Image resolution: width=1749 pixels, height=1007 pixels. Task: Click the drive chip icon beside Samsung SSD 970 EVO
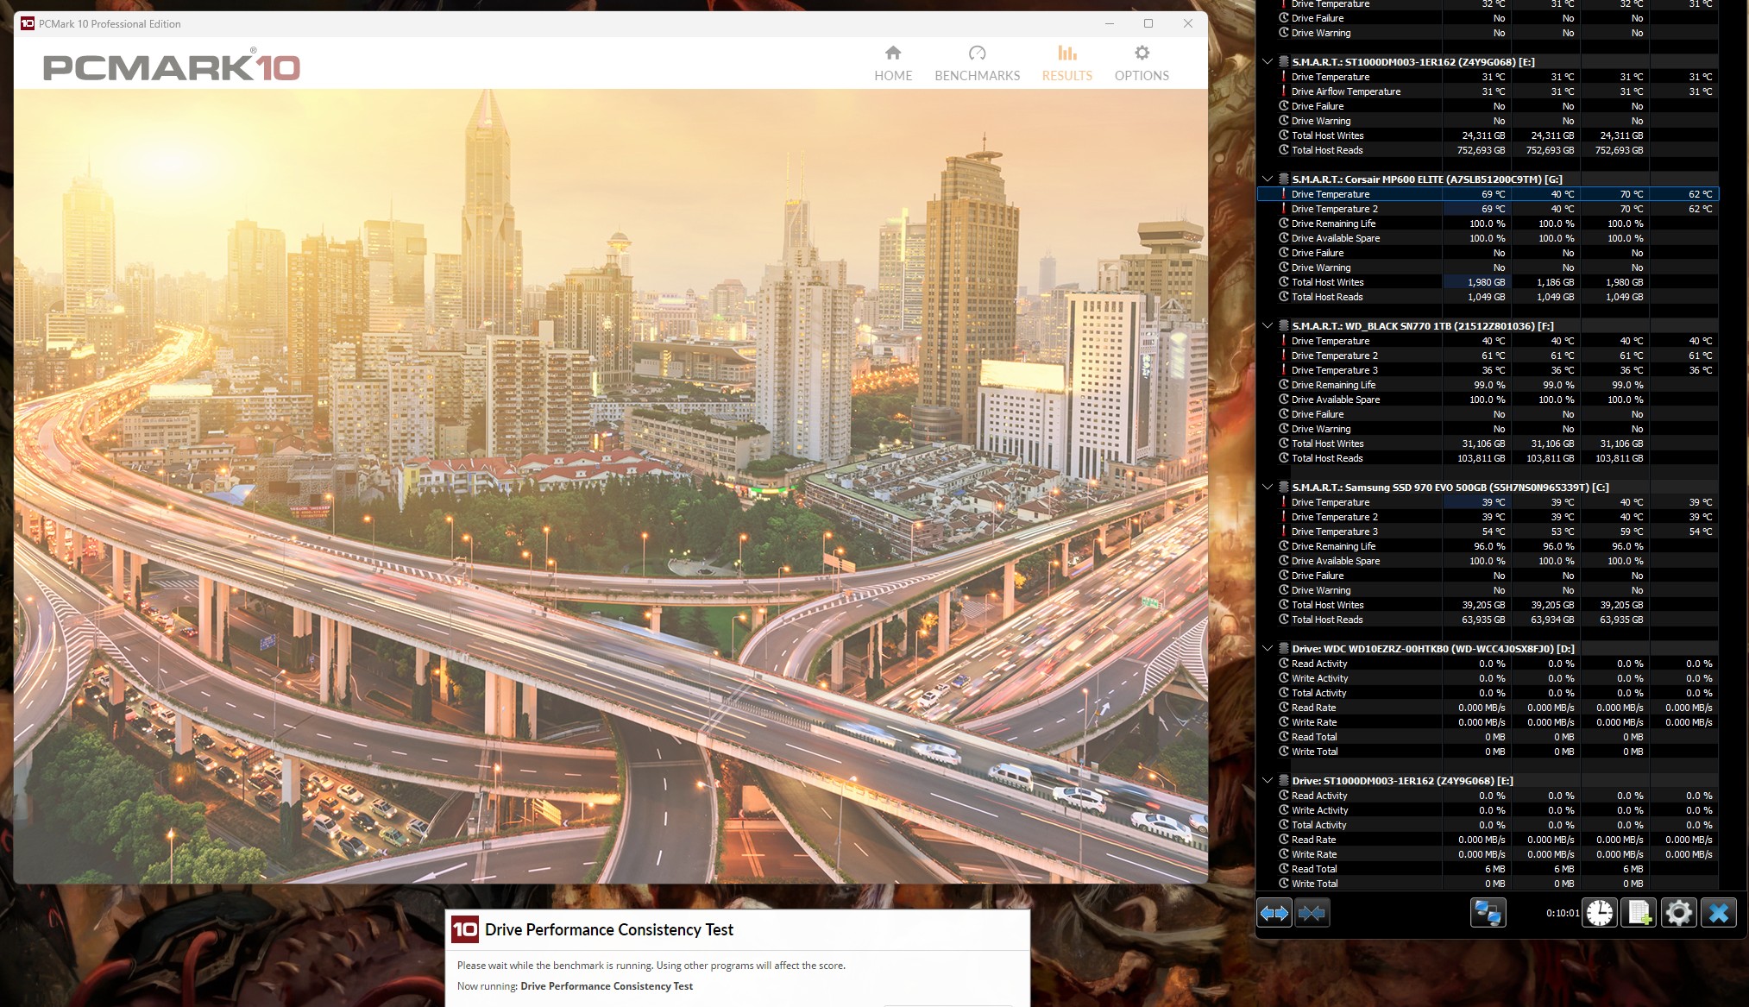coord(1283,488)
